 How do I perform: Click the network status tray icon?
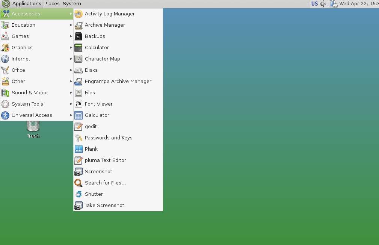334,4
